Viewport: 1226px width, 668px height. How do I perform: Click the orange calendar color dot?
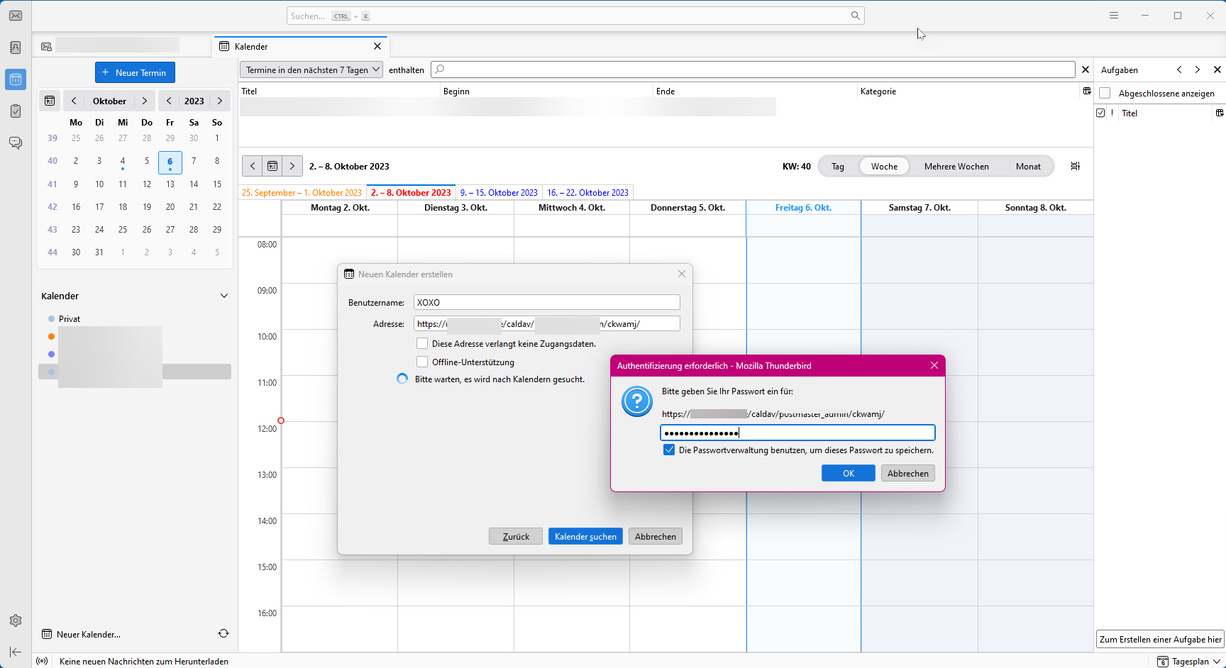pos(51,336)
